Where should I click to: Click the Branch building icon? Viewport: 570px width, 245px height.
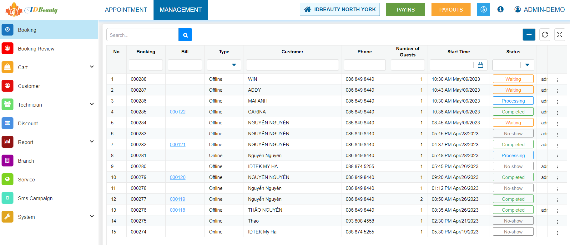pos(8,161)
